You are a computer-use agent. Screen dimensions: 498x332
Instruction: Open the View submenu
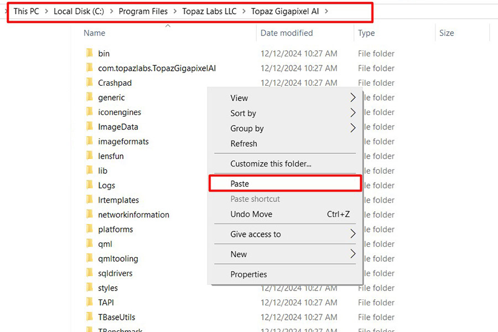point(285,98)
